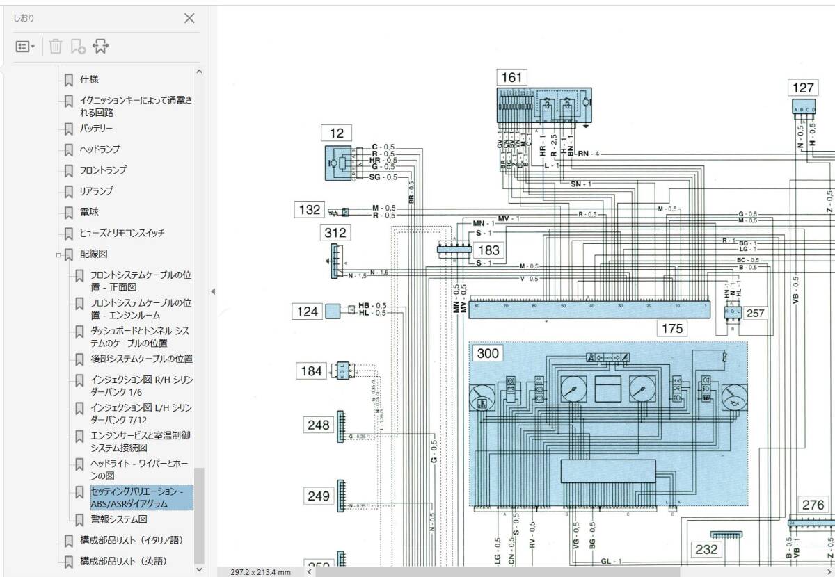This screenshot has width=835, height=577.
Task: Open イグニッションキーによって通電される回路 bookmark
Action: [x=136, y=106]
